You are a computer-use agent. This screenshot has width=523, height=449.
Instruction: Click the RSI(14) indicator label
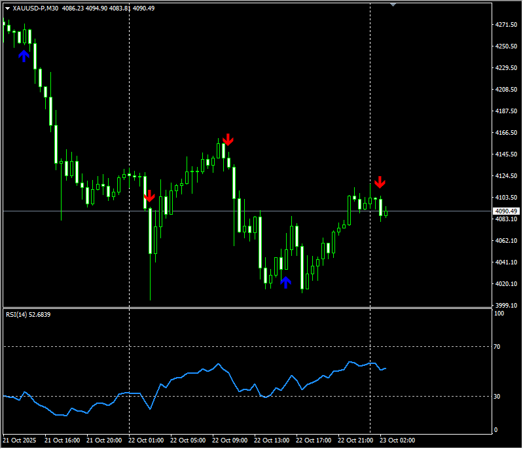(x=27, y=315)
